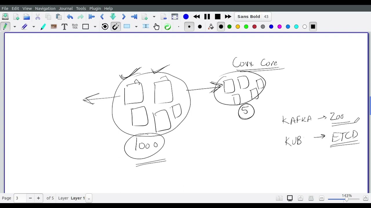The height and width of the screenshot is (208, 371).
Task: Create a new document with New icon
Action: click(x=16, y=16)
